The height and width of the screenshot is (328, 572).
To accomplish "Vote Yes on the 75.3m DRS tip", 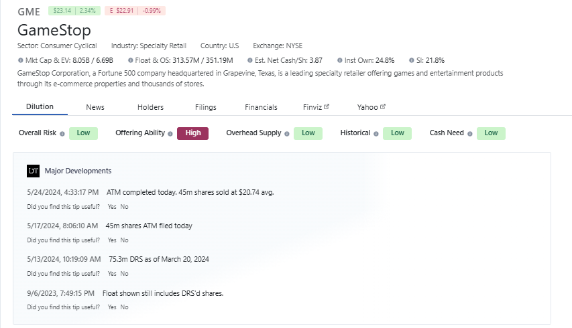I will [x=111, y=274].
